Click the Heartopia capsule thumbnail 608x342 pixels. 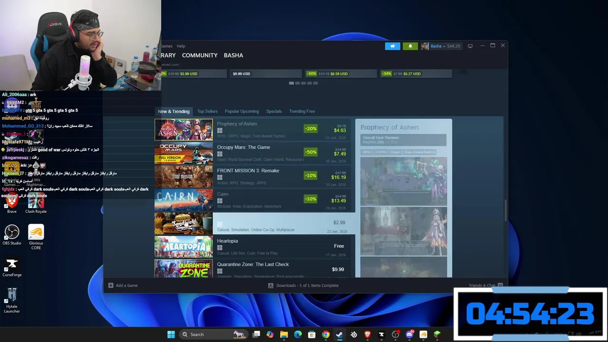(x=183, y=247)
